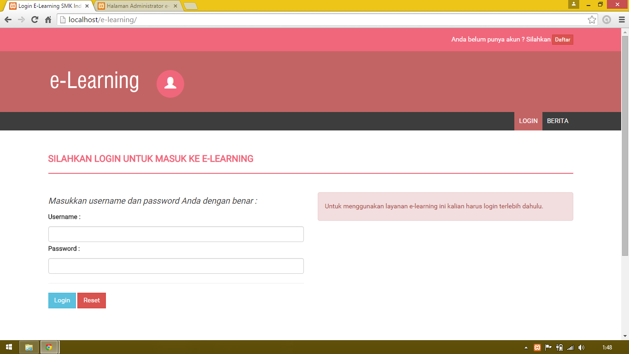Click the Daftar register button
Viewport: 629px width, 354px height.
pyautogui.click(x=563, y=40)
